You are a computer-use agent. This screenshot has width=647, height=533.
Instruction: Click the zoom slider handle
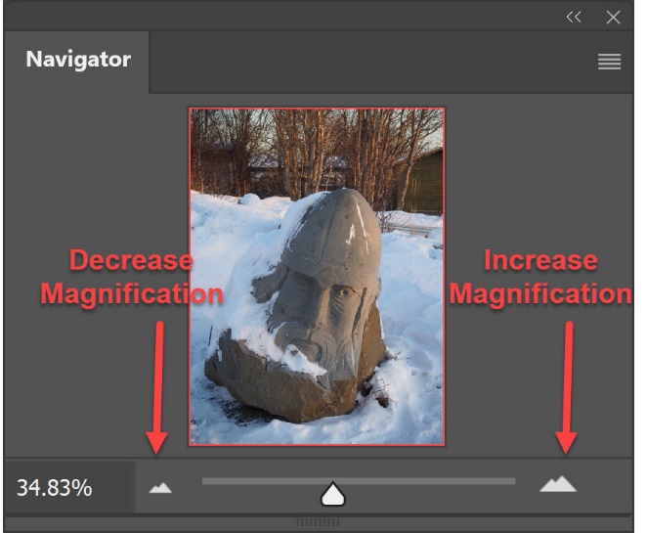(332, 494)
